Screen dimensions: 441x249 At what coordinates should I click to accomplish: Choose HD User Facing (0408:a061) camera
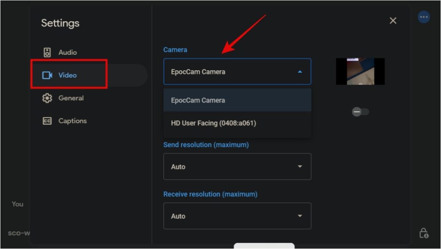pyautogui.click(x=237, y=123)
